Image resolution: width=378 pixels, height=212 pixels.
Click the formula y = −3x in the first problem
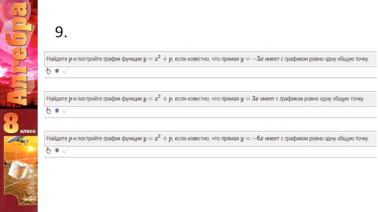[253, 59]
